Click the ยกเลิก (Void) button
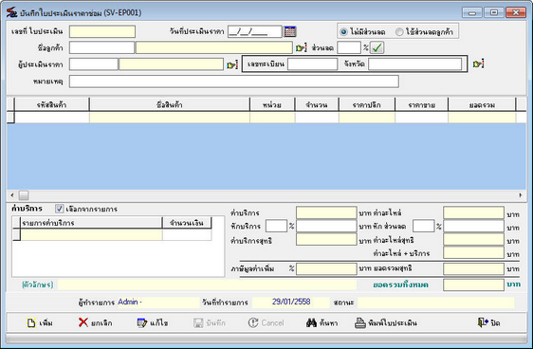 95,322
